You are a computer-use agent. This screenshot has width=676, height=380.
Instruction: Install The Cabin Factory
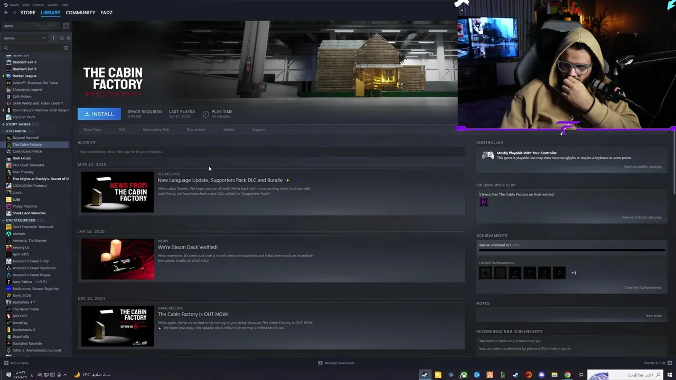[99, 114]
